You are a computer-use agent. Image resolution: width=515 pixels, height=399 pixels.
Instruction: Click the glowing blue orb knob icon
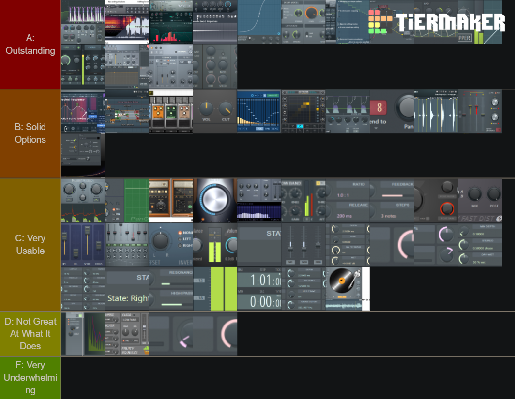click(215, 200)
